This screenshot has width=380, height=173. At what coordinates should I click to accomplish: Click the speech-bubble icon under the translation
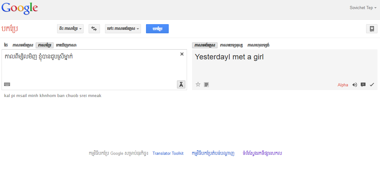(363, 85)
